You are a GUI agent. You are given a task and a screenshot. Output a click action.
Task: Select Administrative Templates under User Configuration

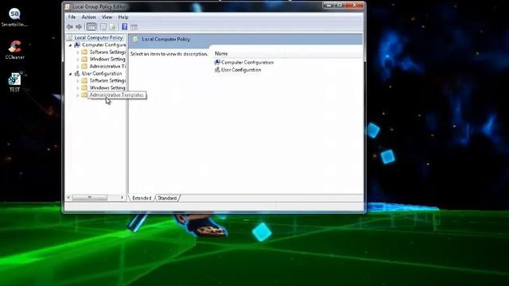pos(117,95)
